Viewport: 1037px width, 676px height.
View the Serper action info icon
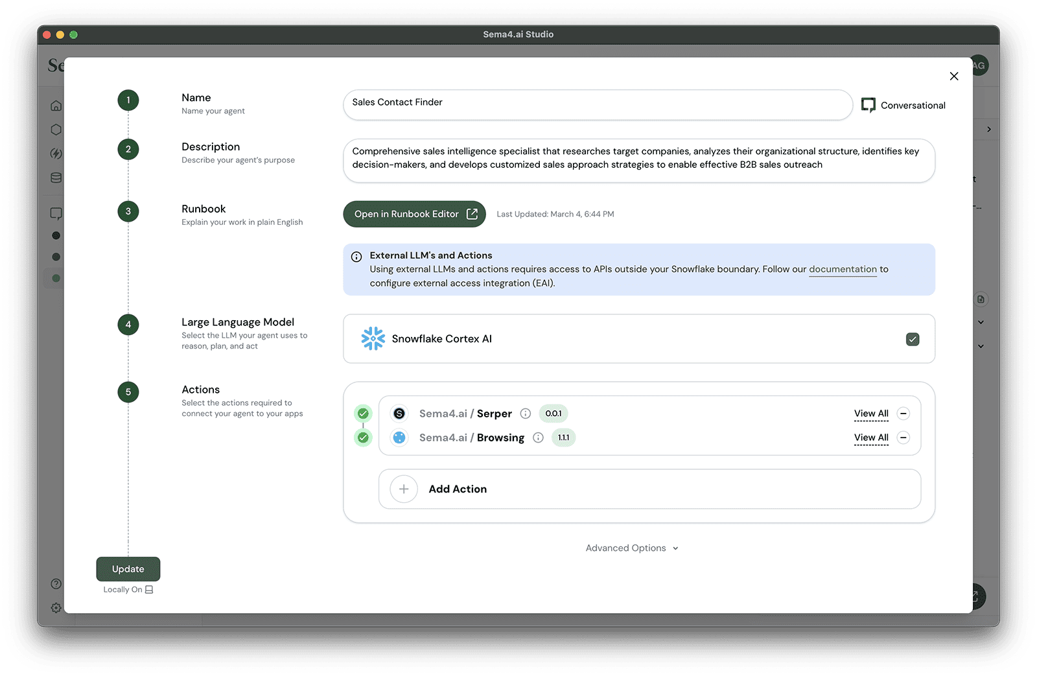(526, 413)
